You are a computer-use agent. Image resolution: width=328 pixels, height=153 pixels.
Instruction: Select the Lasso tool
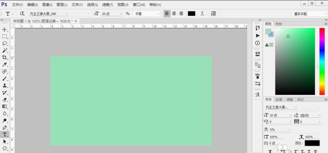click(4, 43)
